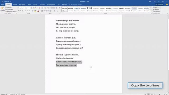Cut selection with Вырезать
This screenshot has width=169, height=95.
coord(8,7)
